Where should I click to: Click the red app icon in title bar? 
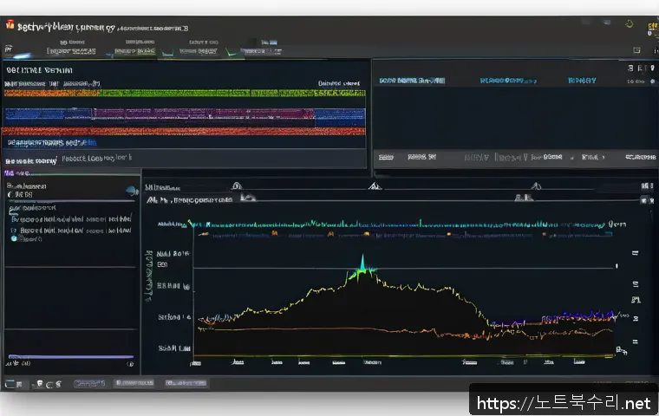pos(10,26)
